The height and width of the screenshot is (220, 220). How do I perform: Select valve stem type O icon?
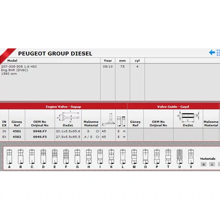tap(145, 157)
